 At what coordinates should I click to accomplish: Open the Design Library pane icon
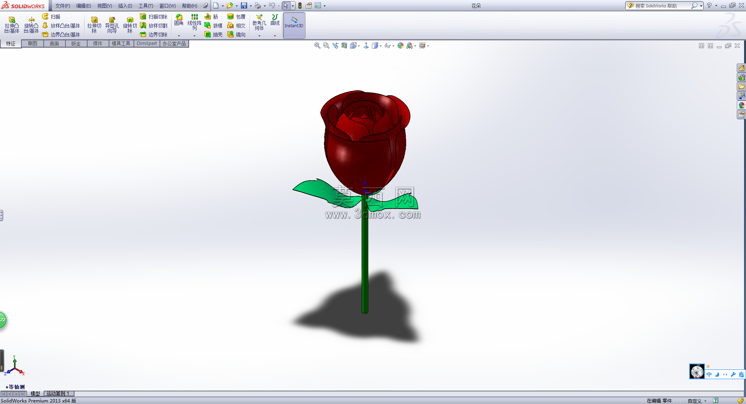coord(741,78)
